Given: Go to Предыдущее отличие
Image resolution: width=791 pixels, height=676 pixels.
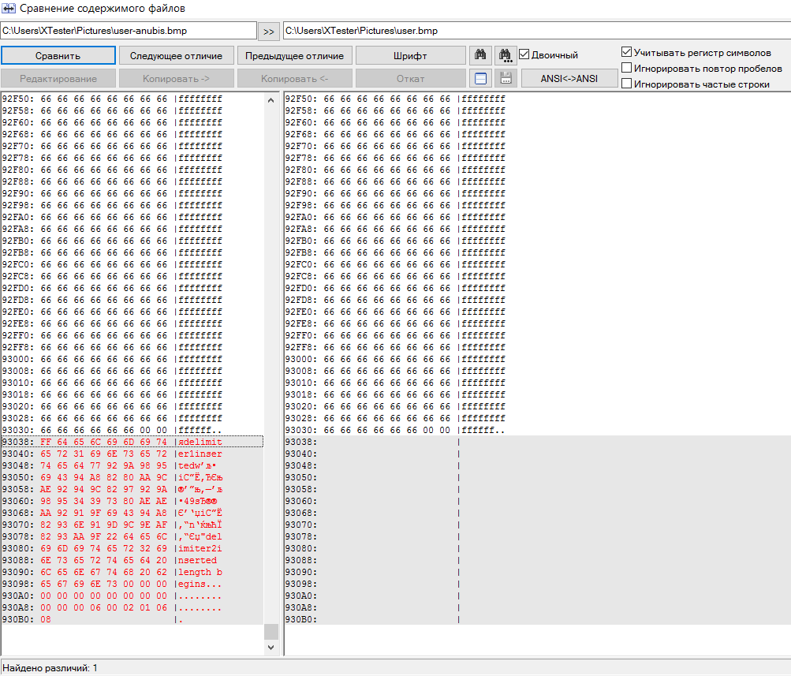Looking at the screenshot, I should (x=294, y=56).
